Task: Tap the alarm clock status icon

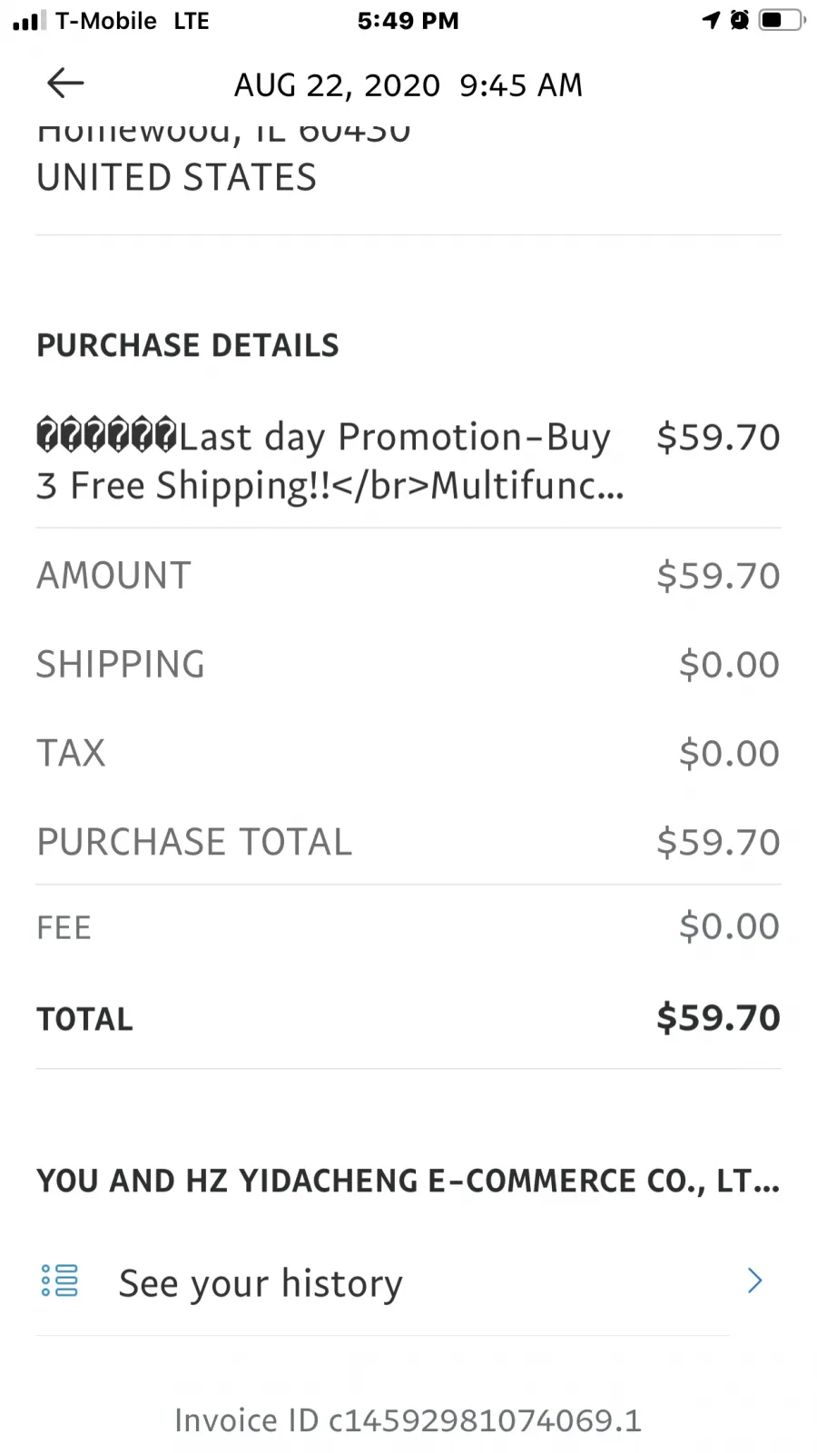Action: 740,20
